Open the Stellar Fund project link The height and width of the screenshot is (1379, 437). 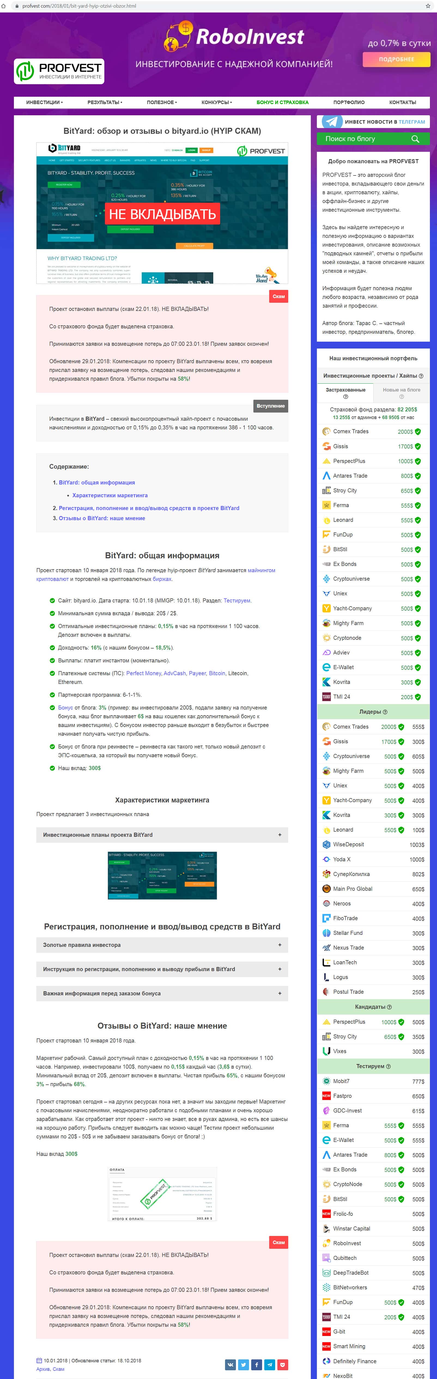[x=348, y=933]
